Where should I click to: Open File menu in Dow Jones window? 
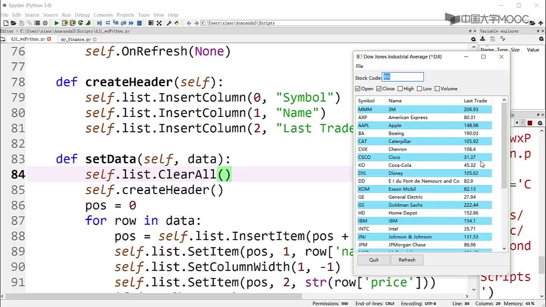point(360,66)
